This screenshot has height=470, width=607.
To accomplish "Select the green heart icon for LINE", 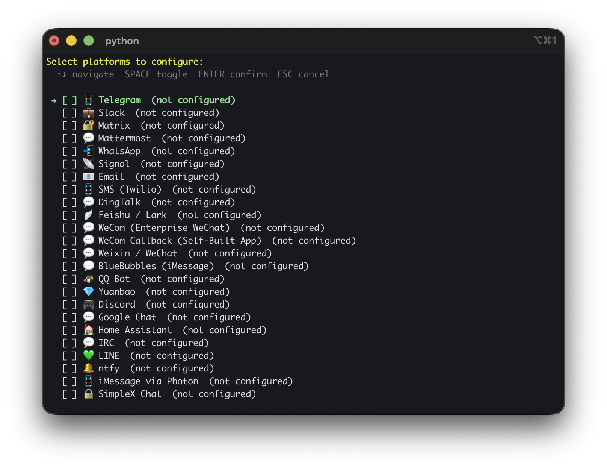I will [x=88, y=356].
